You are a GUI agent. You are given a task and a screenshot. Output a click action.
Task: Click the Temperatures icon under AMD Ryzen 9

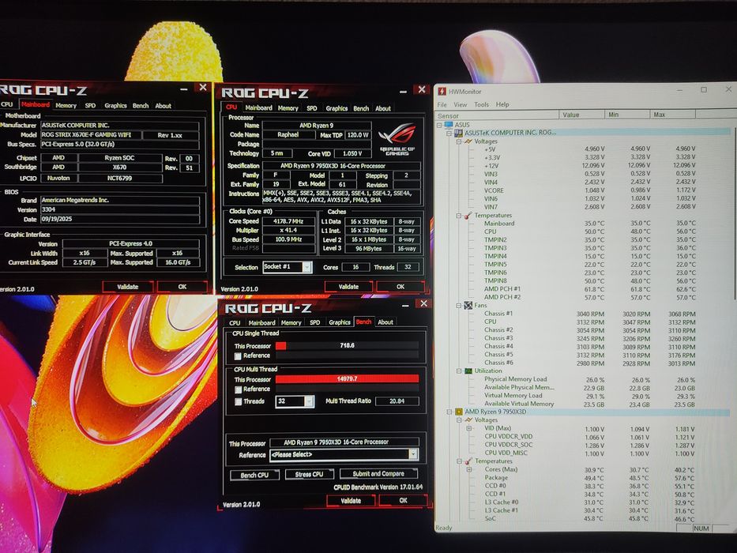point(468,461)
